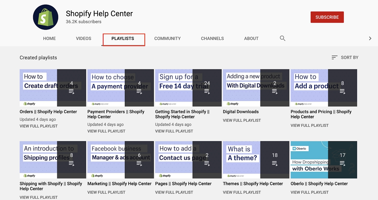The image size is (378, 200).
Task: Open the Shipping profiles playlist thumbnail
Action: coord(53,160)
